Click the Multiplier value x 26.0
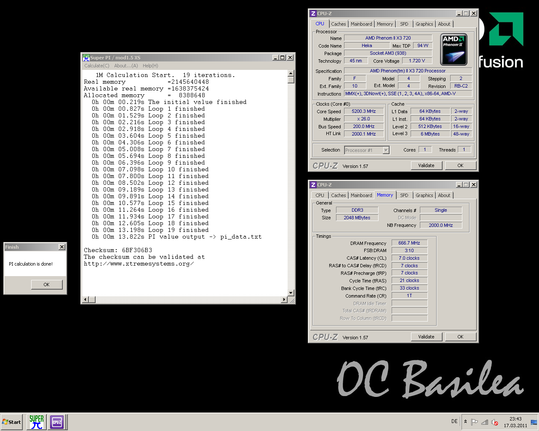 tap(364, 119)
